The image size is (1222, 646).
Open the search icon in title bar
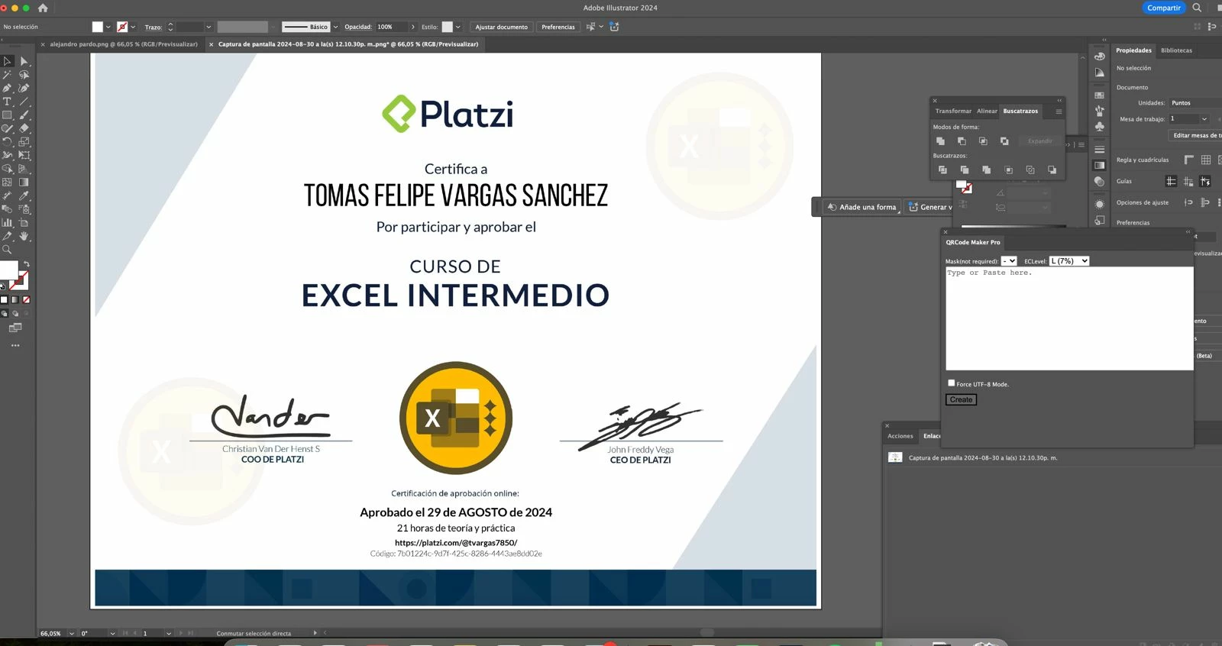(1197, 8)
